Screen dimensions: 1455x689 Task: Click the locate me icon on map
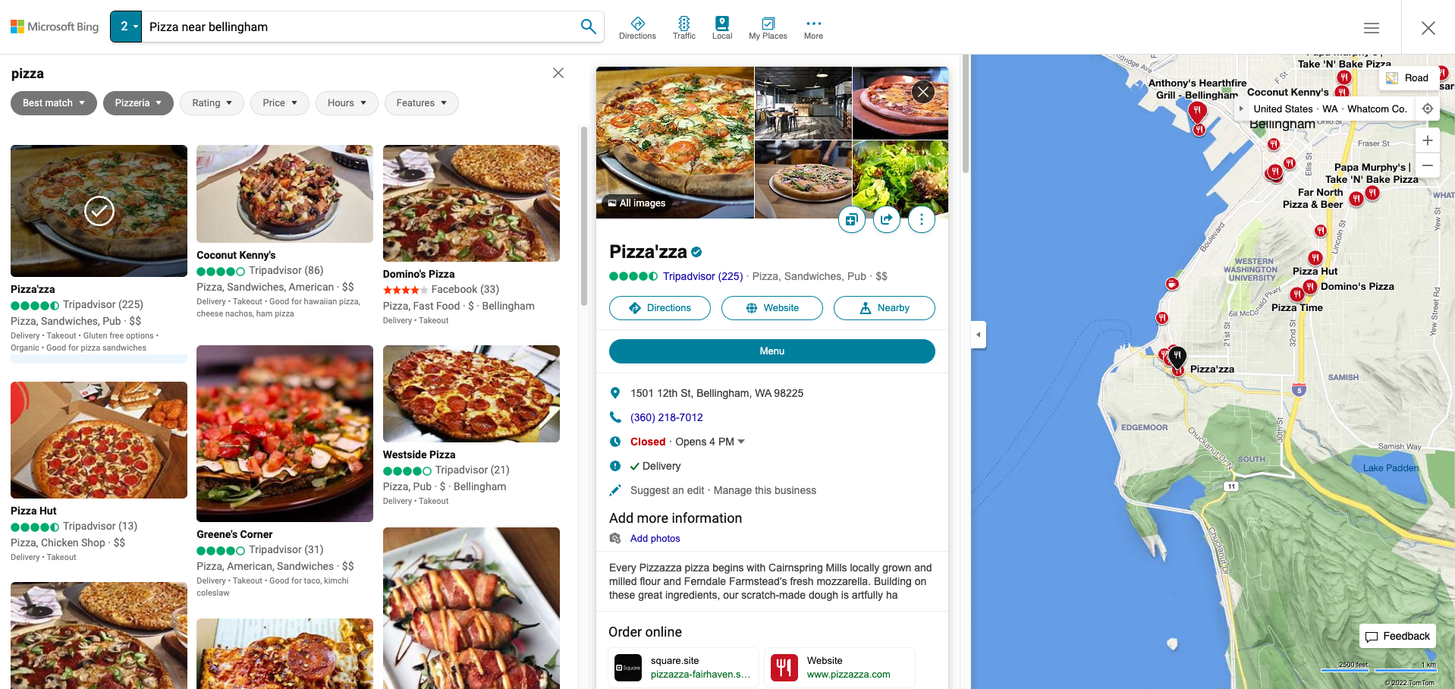(x=1428, y=109)
